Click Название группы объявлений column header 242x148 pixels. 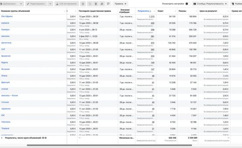tap(15, 11)
